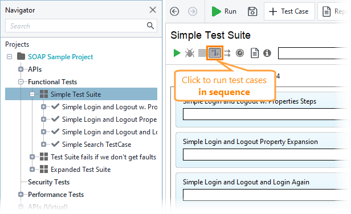Click checkmark icon of Simple Search TestCase
351x214 pixels.
(x=55, y=144)
